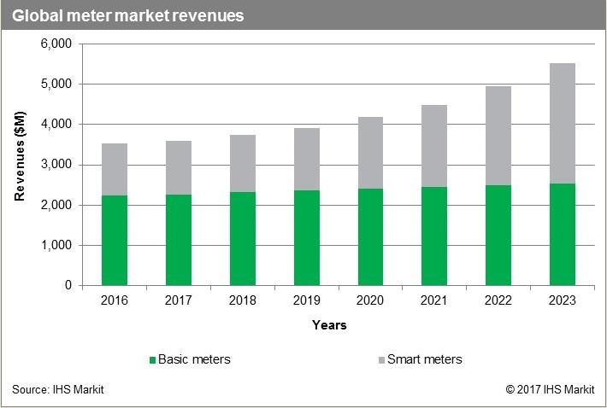Screen dimensions: 607x408
Task: Click the green Basic meters legend swatch
Action: (x=152, y=360)
